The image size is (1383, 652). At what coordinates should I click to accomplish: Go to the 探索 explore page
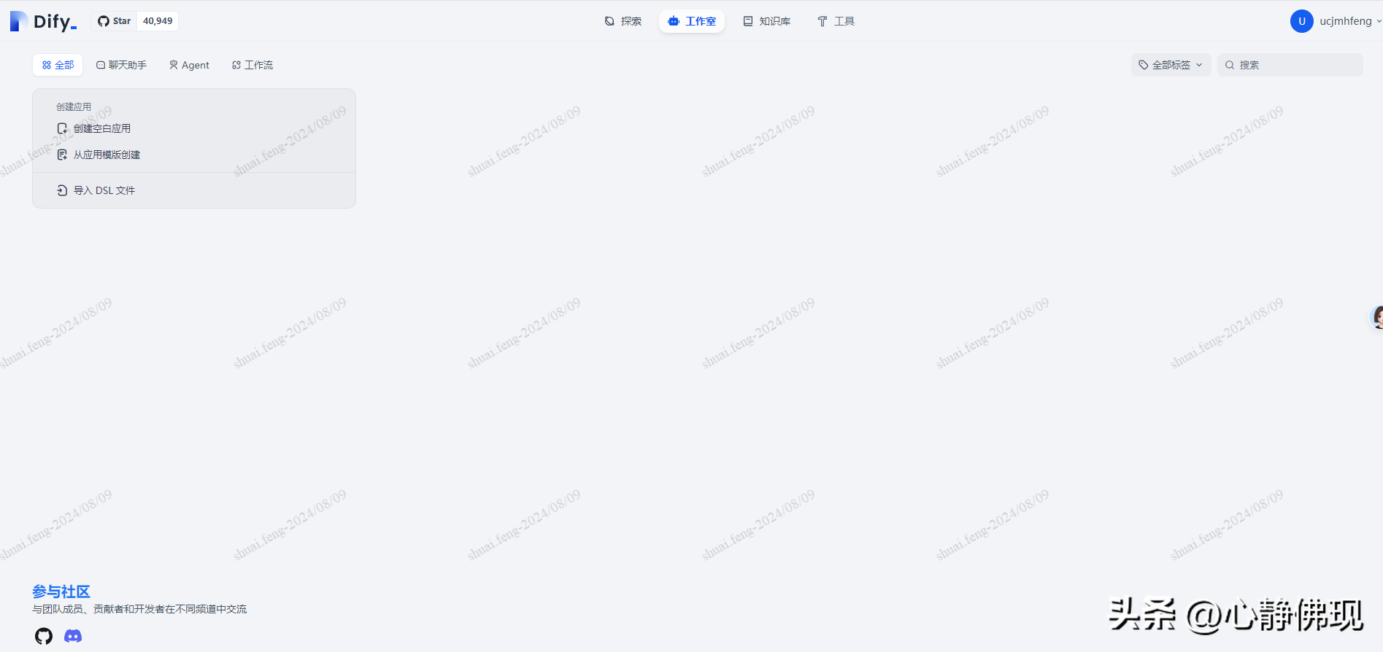click(623, 21)
